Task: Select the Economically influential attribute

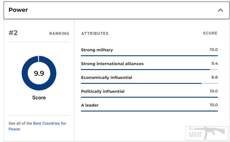Action: [x=107, y=77]
